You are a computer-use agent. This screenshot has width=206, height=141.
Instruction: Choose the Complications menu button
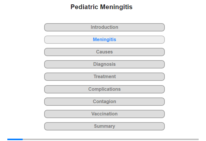104,89
